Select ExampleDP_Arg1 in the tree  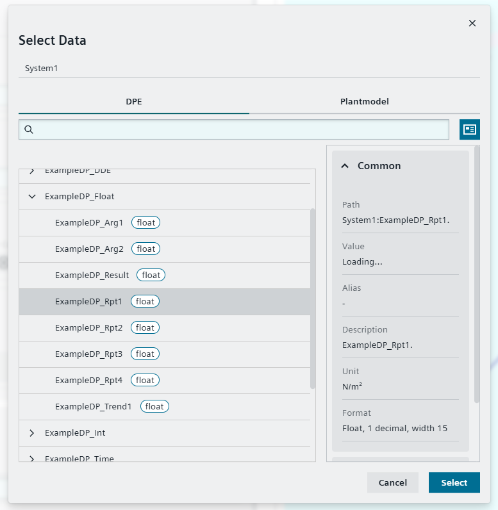[89, 223]
